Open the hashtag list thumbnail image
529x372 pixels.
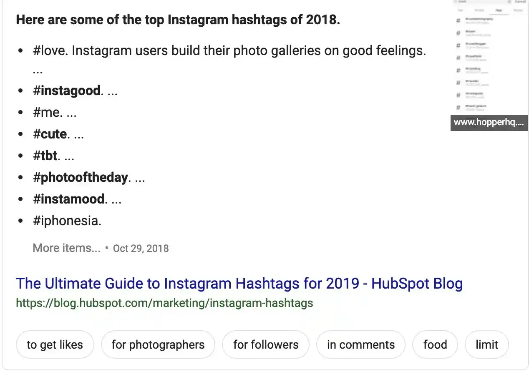tap(489, 58)
